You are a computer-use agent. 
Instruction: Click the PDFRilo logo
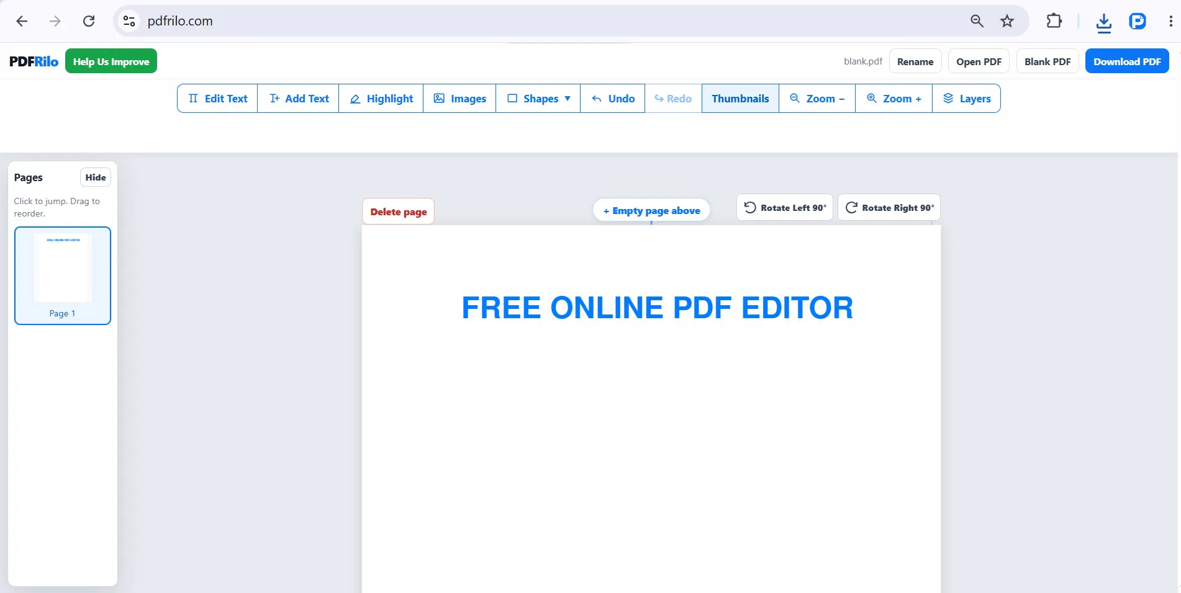pyautogui.click(x=34, y=61)
